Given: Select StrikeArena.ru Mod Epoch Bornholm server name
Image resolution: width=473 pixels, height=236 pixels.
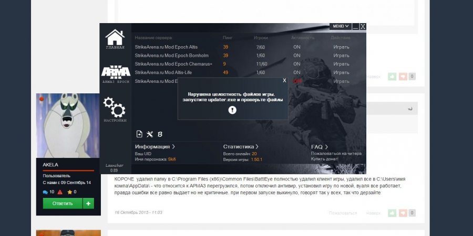Looking at the screenshot, I should point(172,56).
